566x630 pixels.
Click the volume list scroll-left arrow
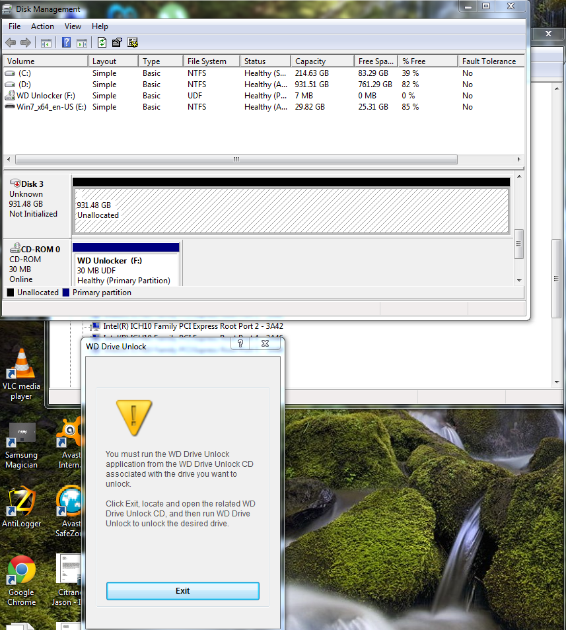pyautogui.click(x=9, y=160)
